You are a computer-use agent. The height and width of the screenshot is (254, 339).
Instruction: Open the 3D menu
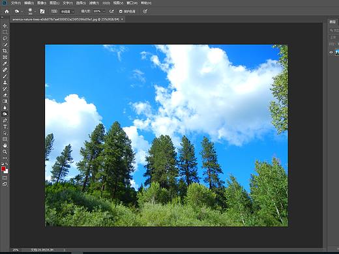pyautogui.click(x=106, y=3)
